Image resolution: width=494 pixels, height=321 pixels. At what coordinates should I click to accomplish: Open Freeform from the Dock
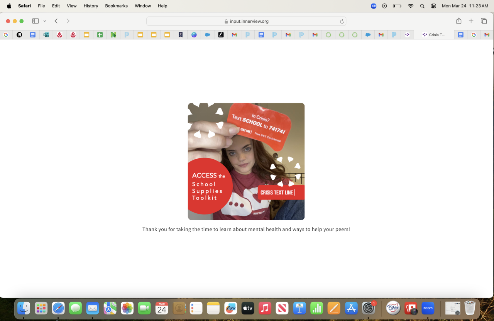[230, 308]
